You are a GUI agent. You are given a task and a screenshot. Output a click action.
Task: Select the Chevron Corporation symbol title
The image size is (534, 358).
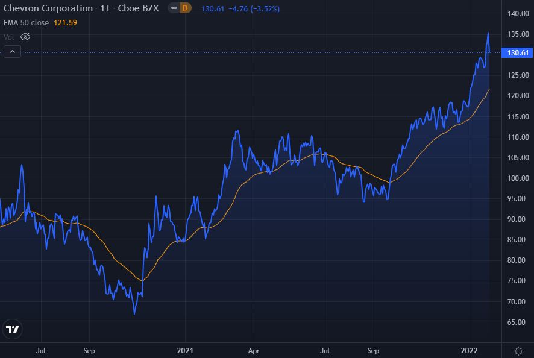click(48, 8)
